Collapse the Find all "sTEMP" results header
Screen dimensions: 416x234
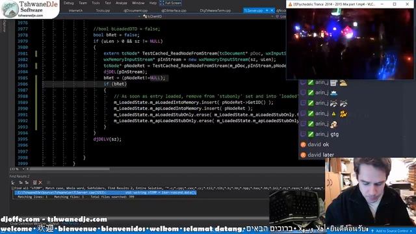pos(12,188)
